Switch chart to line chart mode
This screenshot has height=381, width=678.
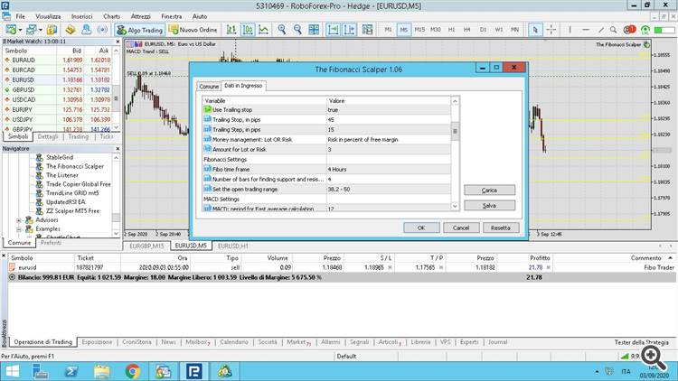pyautogui.click(x=263, y=30)
